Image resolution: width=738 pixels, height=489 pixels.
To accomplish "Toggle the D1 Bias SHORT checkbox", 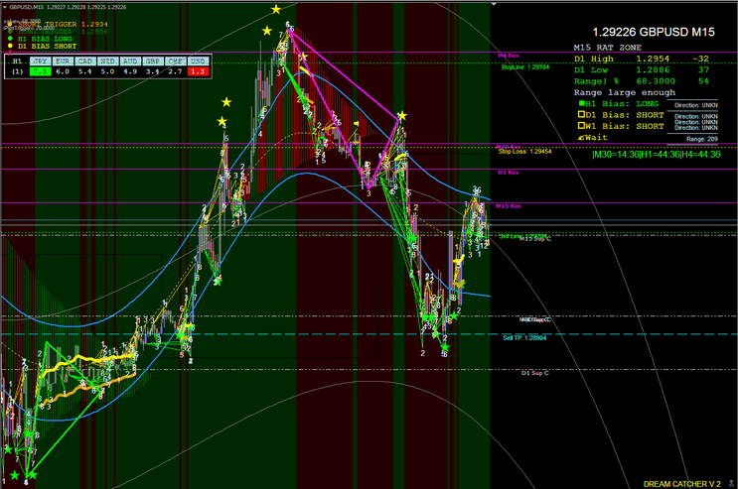I will [x=581, y=114].
